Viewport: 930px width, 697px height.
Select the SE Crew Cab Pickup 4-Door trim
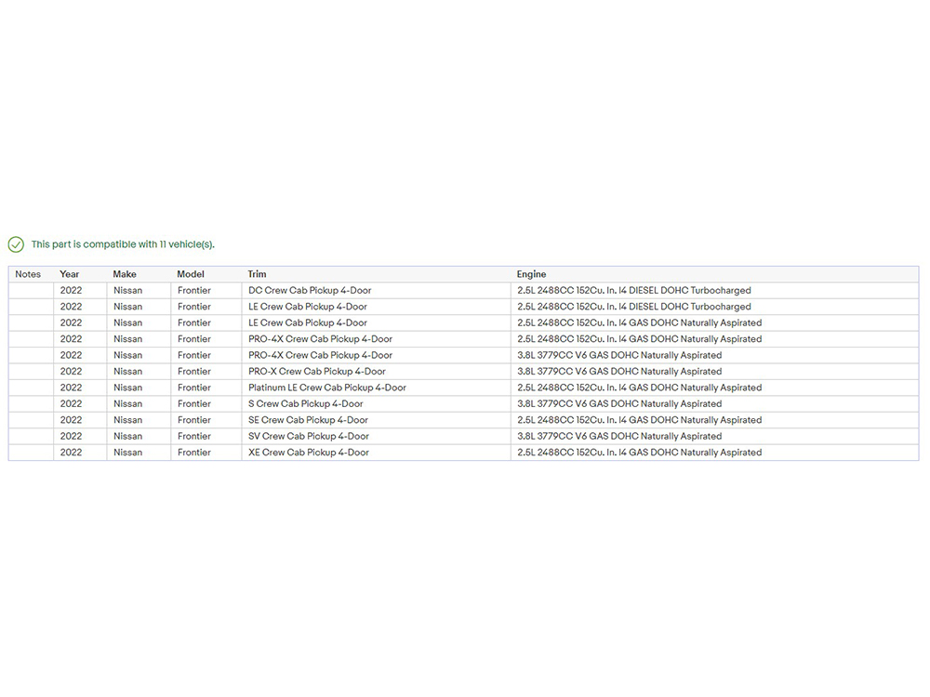point(376,420)
